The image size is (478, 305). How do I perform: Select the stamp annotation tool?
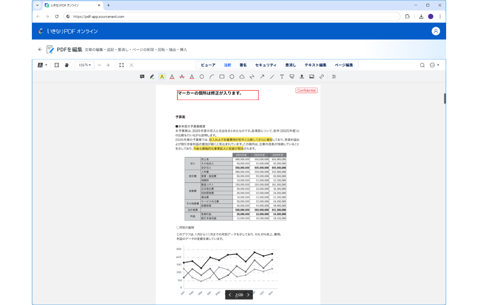click(x=302, y=77)
